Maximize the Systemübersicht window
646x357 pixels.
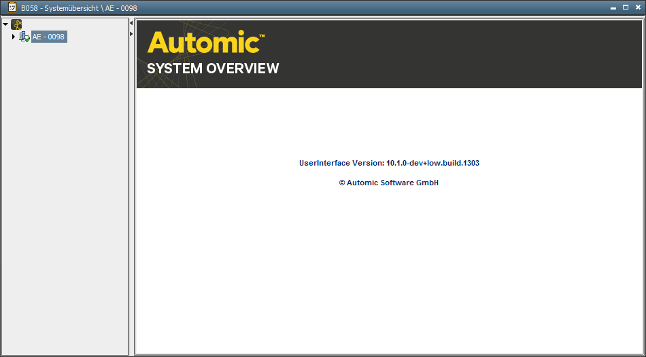[626, 7]
